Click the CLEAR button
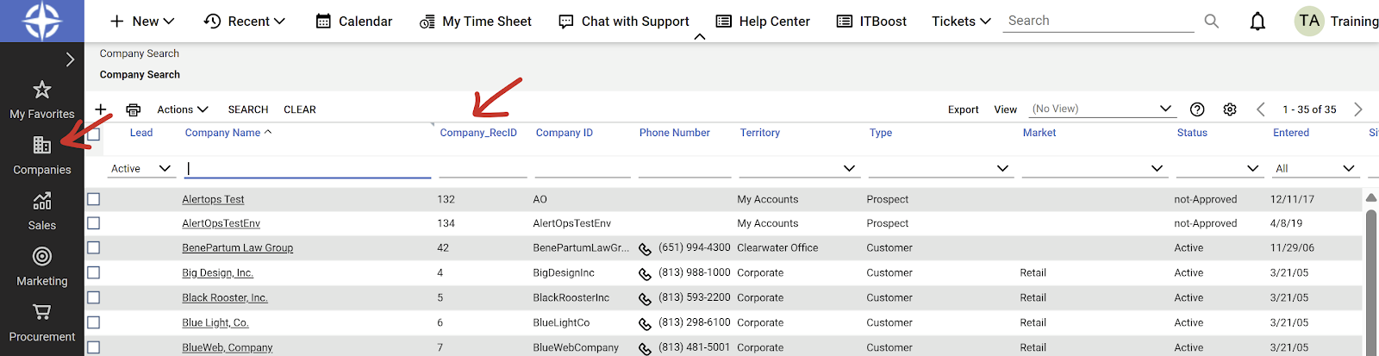 pos(300,109)
